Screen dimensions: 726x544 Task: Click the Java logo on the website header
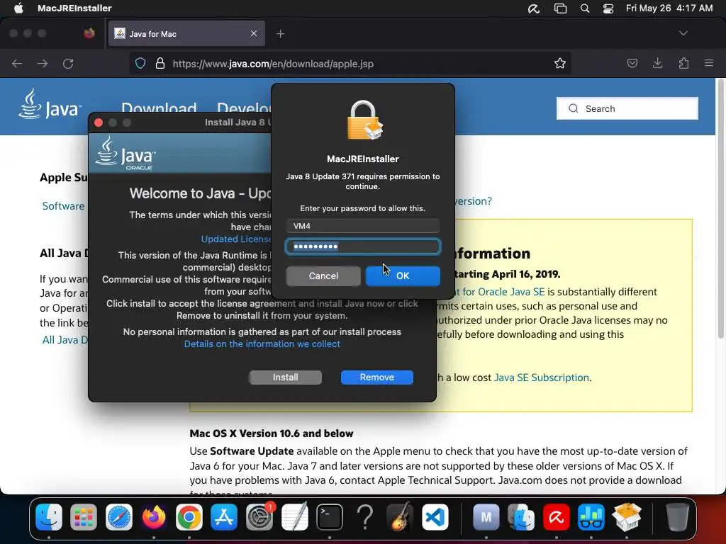[x=50, y=104]
